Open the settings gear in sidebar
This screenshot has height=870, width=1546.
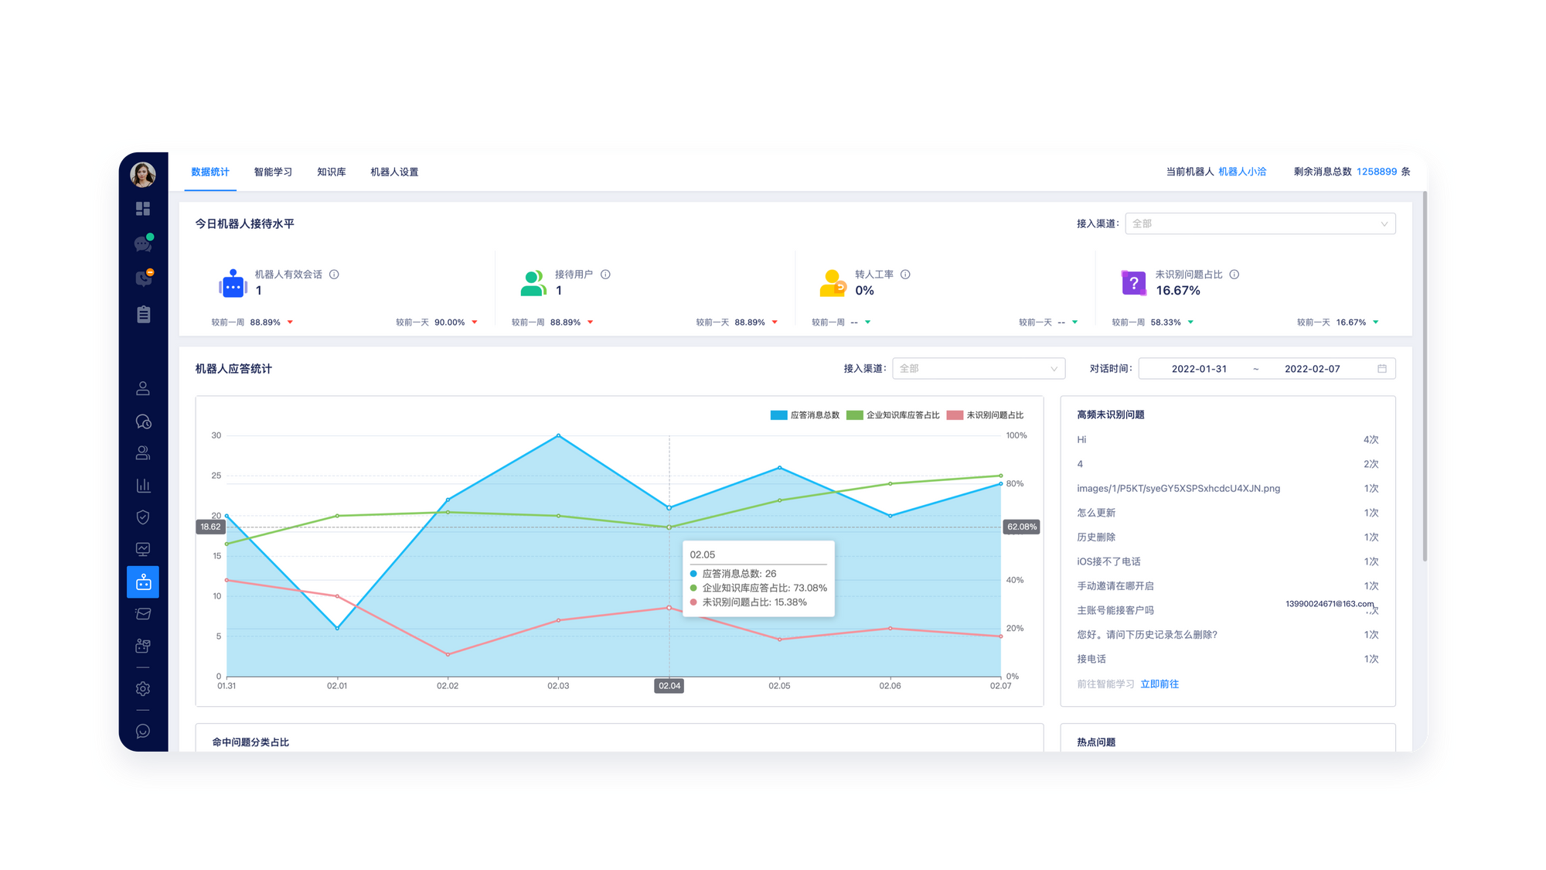coord(143,688)
